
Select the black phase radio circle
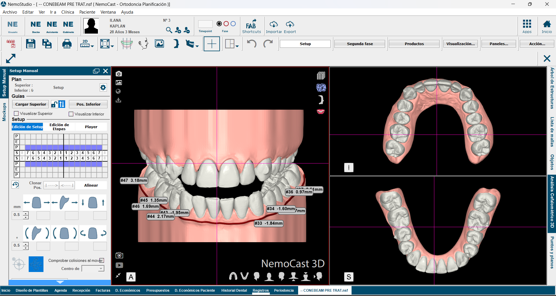tap(219, 24)
